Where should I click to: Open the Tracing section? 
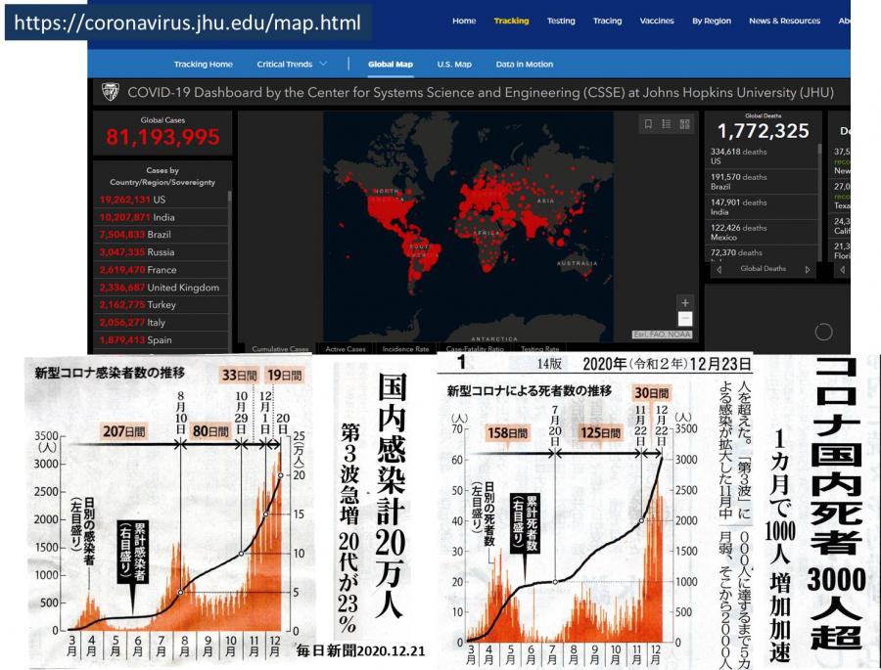click(x=607, y=21)
